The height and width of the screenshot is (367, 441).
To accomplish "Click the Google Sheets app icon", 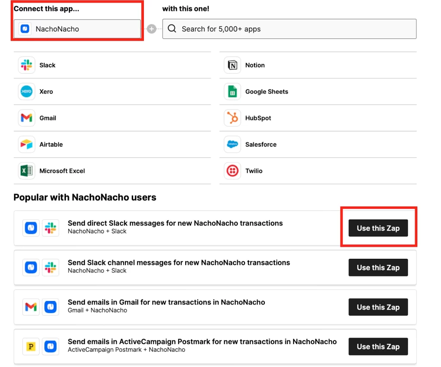I will coord(232,91).
